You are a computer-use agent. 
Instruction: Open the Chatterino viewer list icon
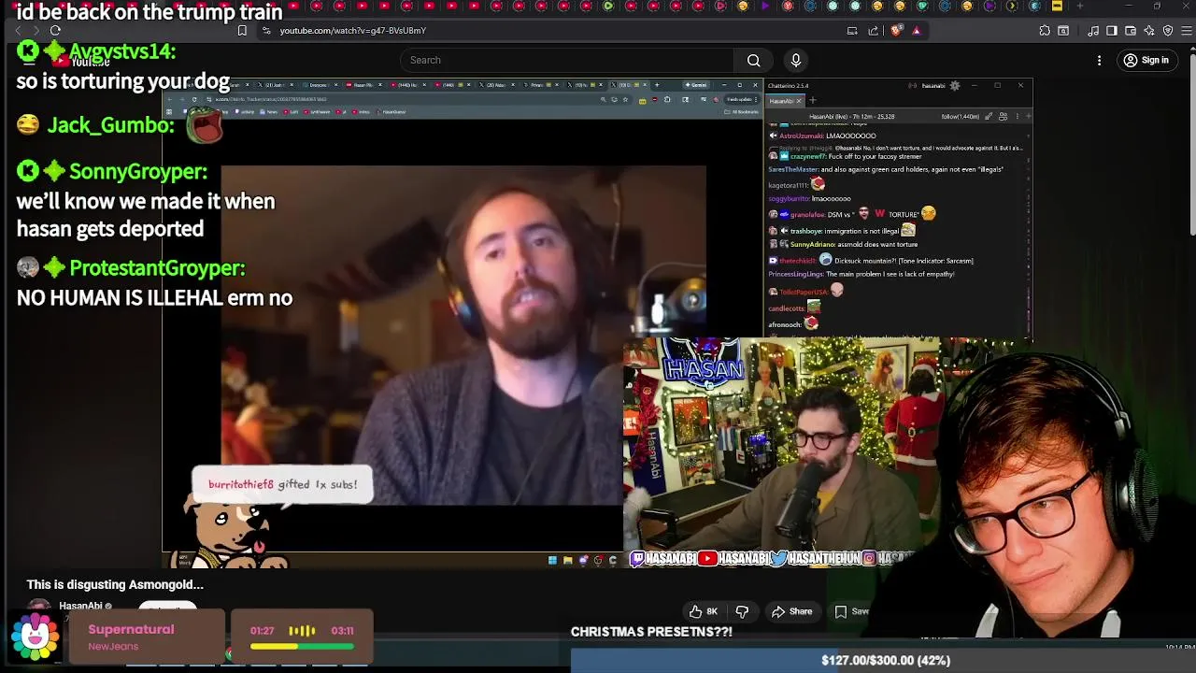(x=1003, y=117)
